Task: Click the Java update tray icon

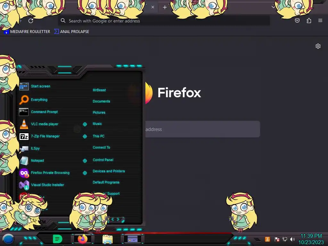Action: point(267,239)
